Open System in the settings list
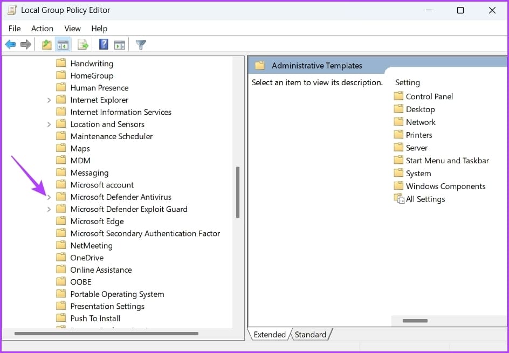This screenshot has width=509, height=353. pos(418,173)
